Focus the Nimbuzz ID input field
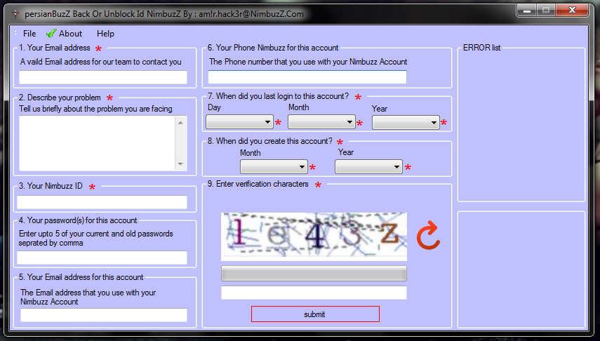 click(102, 202)
